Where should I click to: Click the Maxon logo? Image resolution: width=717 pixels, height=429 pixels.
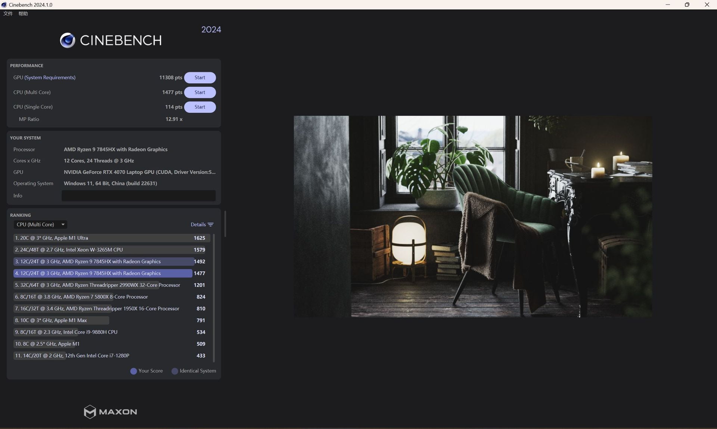tap(111, 412)
